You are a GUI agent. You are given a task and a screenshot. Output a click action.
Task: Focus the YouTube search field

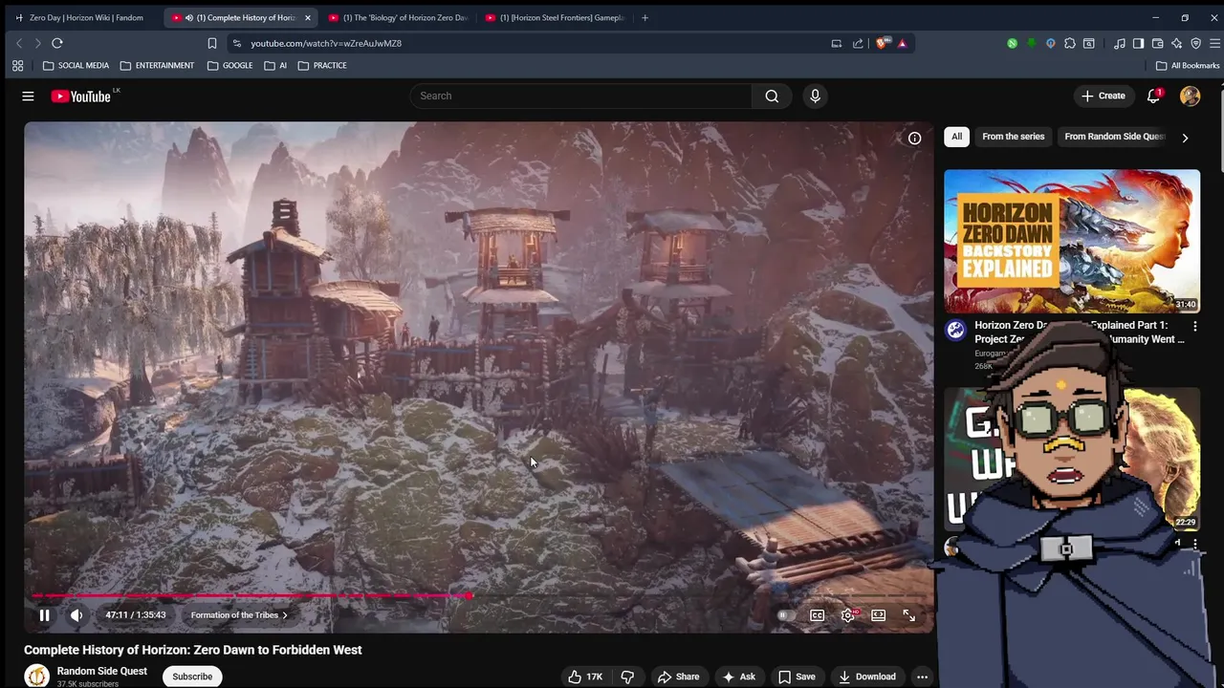coord(580,96)
